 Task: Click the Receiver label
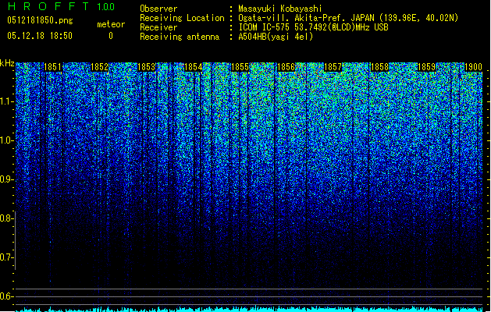(158, 27)
